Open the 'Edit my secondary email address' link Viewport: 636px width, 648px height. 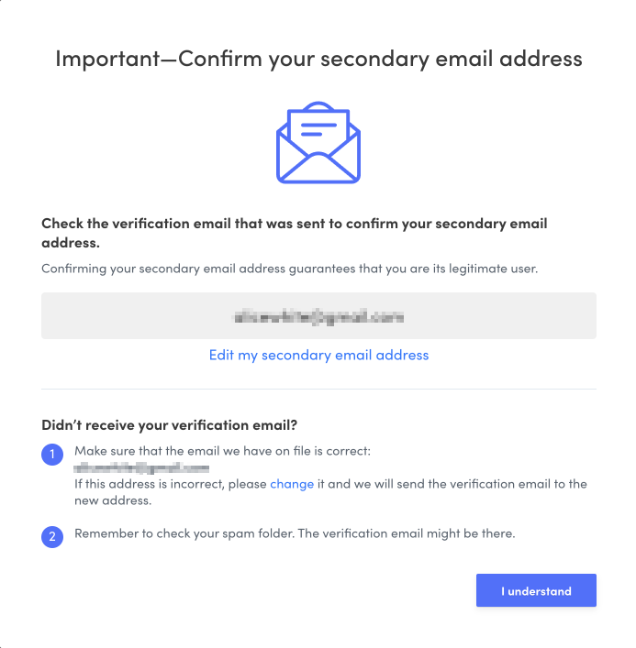tap(318, 355)
